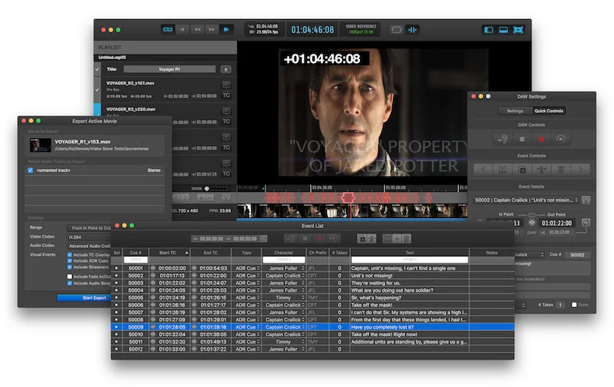
Task: Click the rewind transport button
Action: tap(197, 29)
